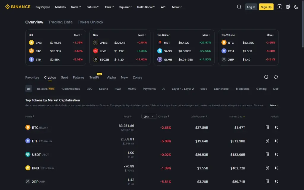Viewport: 304px width, 190px height.
Task: Expand the Earn menu
Action: [x=109, y=7]
